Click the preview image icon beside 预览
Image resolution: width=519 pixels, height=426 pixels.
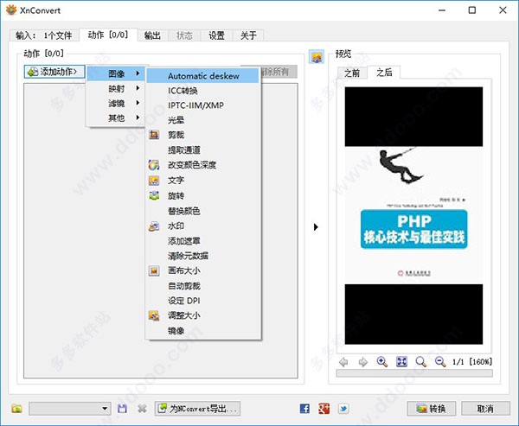pyautogui.click(x=317, y=57)
